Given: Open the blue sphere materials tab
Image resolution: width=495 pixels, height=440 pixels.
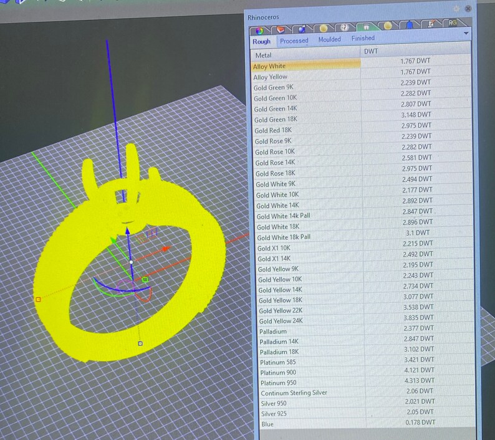Looking at the screenshot, I should [x=302, y=29].
